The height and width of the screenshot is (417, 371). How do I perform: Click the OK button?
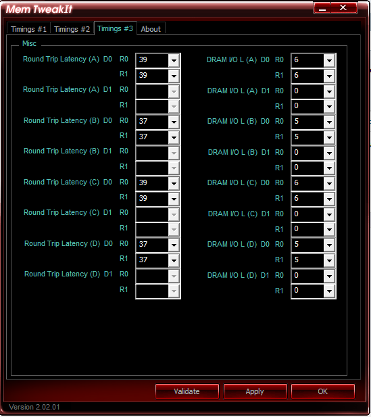pos(323,391)
